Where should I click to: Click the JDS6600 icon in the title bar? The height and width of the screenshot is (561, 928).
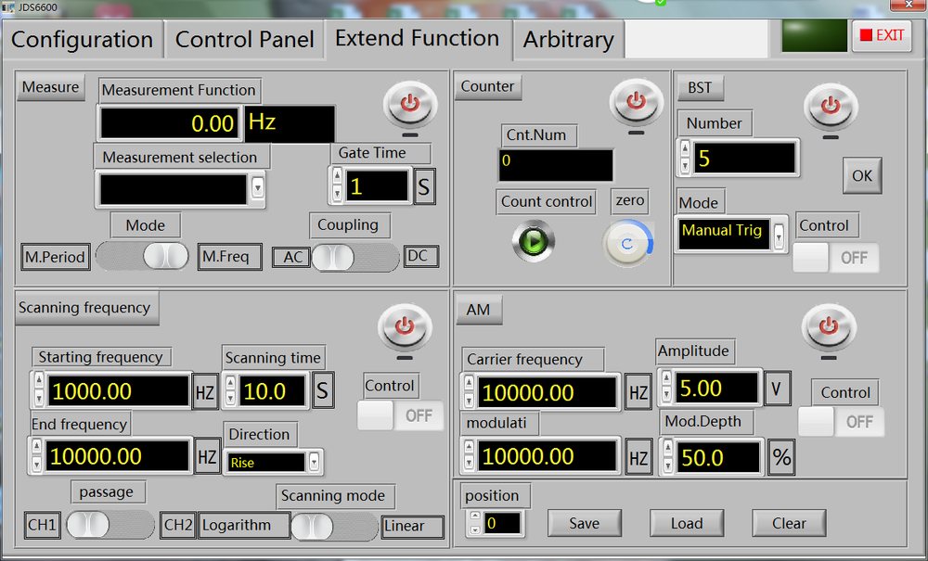8,6
